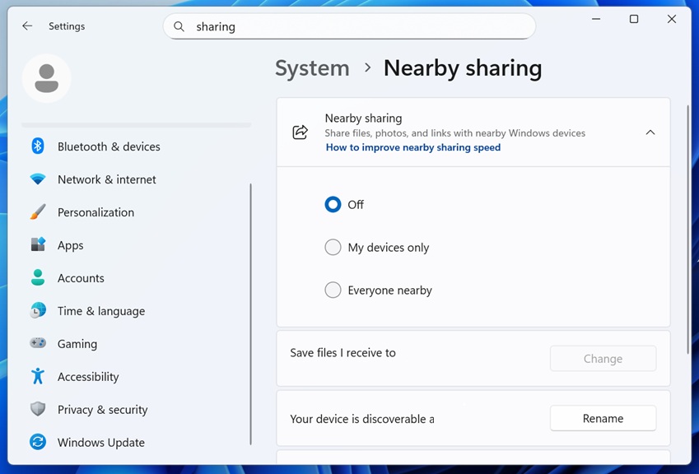The height and width of the screenshot is (474, 699).
Task: Open How to improve nearby sharing speed link
Action: (412, 148)
